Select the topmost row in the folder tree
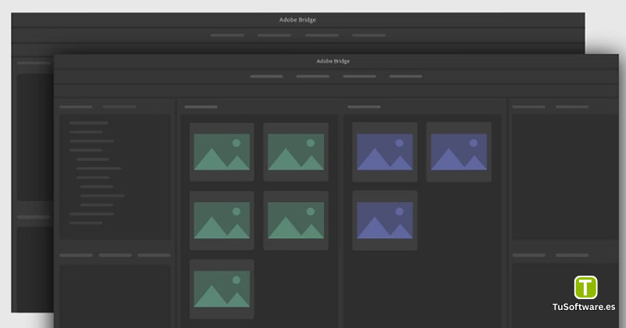The width and height of the screenshot is (626, 328). click(x=88, y=123)
